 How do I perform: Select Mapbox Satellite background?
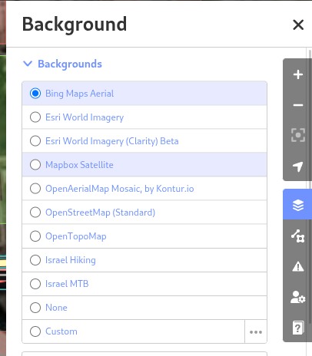(144, 165)
